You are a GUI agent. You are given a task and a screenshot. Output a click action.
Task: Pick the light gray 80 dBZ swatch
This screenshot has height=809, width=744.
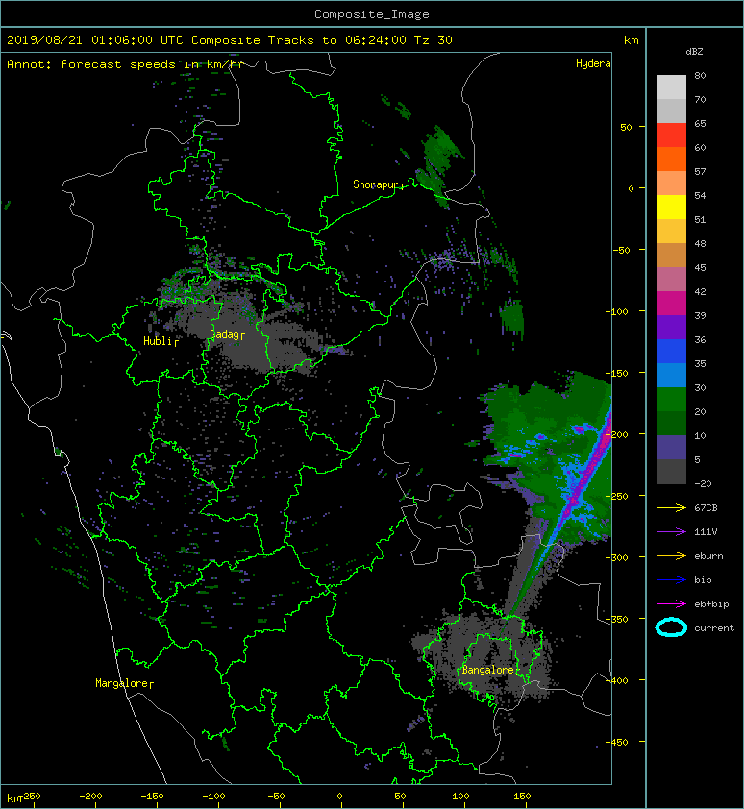point(671,86)
